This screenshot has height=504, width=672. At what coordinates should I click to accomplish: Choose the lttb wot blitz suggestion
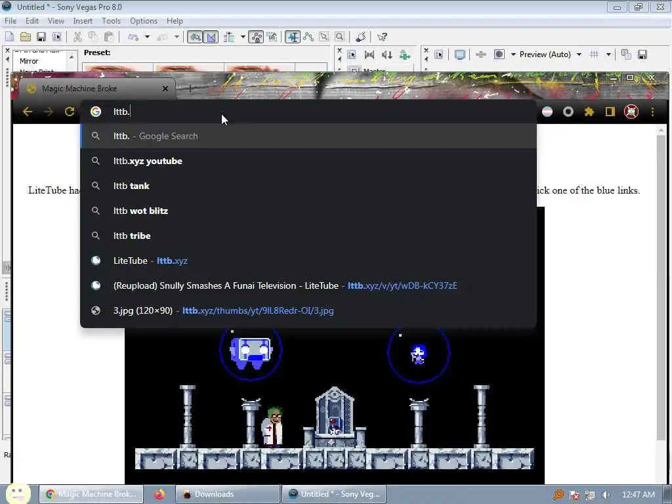308,211
